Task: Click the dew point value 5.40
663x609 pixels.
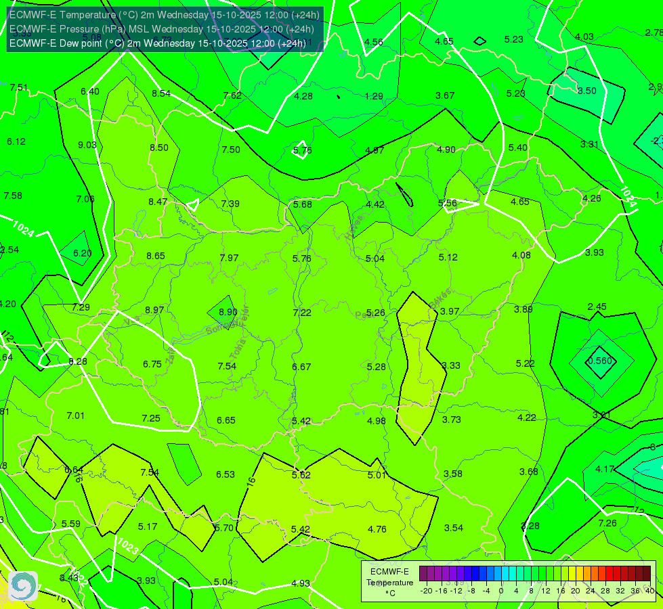Action: pos(518,148)
